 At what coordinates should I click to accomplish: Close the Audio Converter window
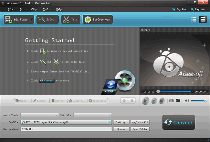point(203,2)
